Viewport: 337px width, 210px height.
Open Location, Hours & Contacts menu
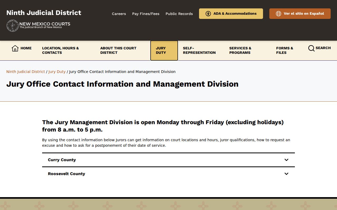(x=61, y=50)
